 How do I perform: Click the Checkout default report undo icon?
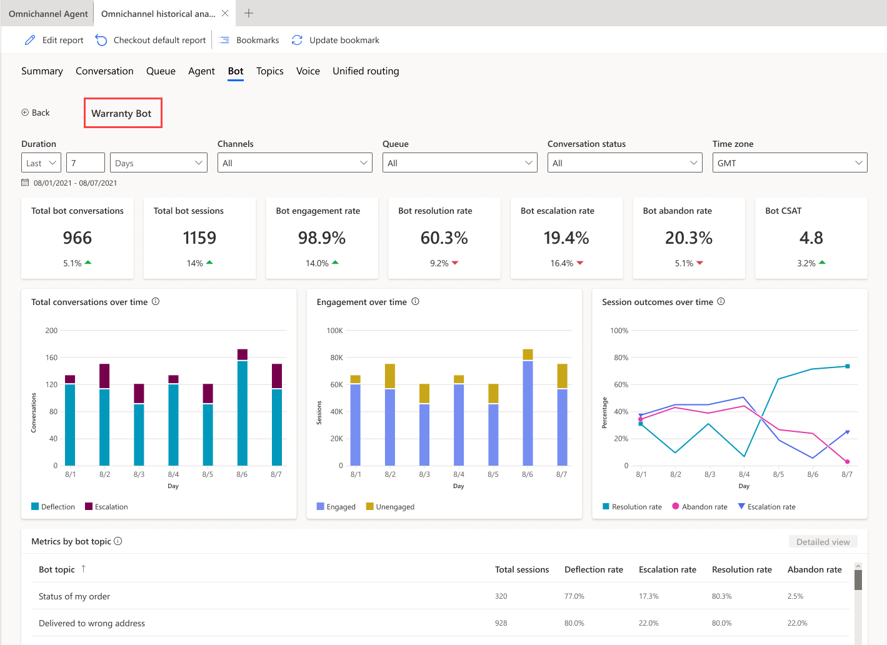[x=101, y=40]
